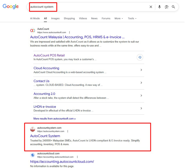Click the 'autocountcloud.com' site name
Viewport: 185px width, 168px height.
tap(48, 154)
